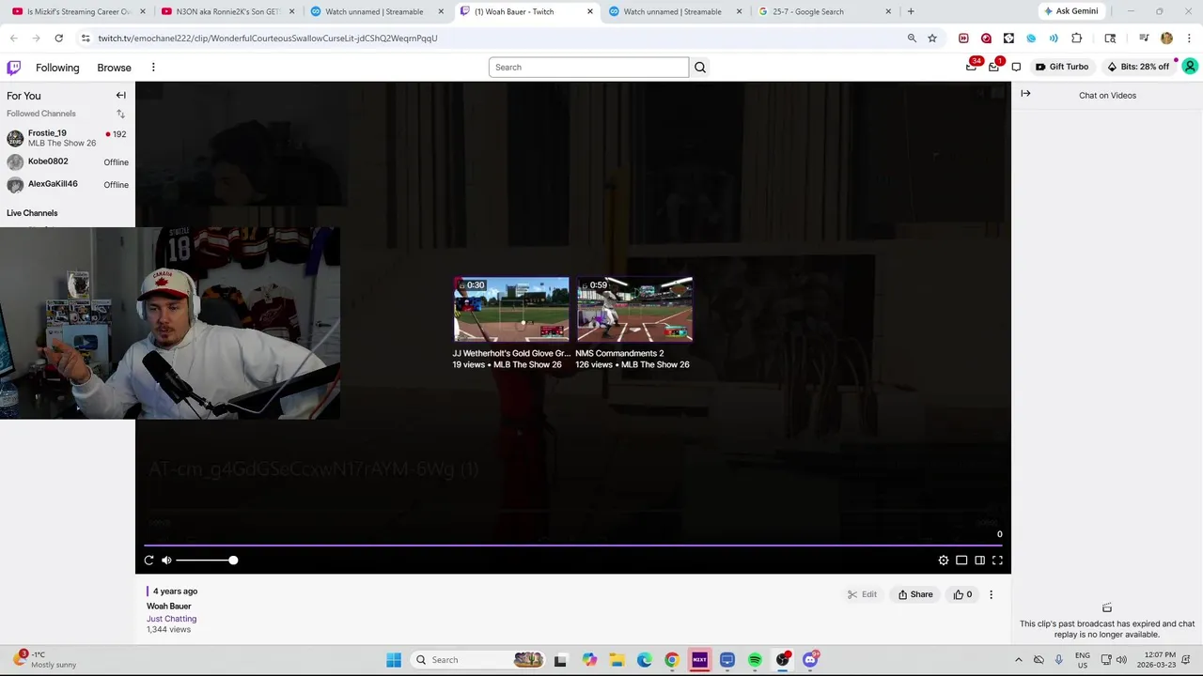Collapse the Chat on Videos panel
The image size is (1203, 676).
(1025, 94)
